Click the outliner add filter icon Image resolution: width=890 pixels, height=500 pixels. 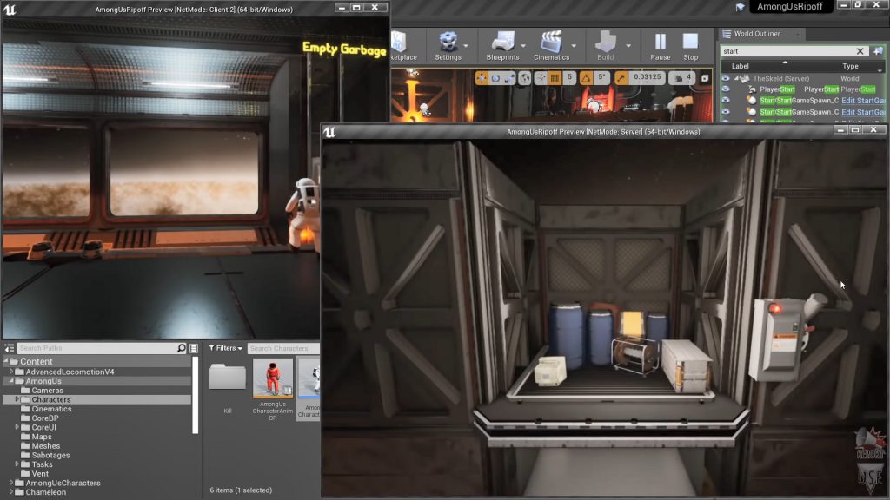coord(878,51)
